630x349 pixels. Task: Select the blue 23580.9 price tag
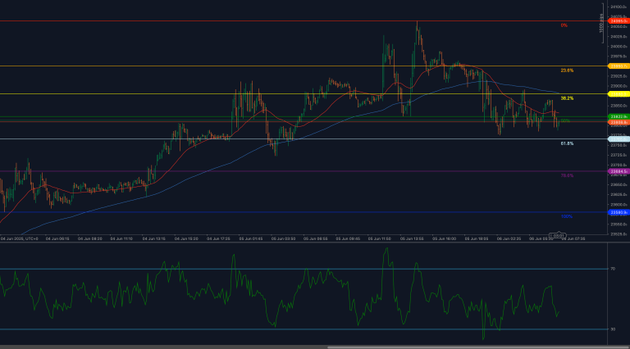click(619, 212)
